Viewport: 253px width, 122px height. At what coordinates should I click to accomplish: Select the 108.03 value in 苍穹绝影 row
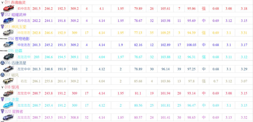(191, 45)
